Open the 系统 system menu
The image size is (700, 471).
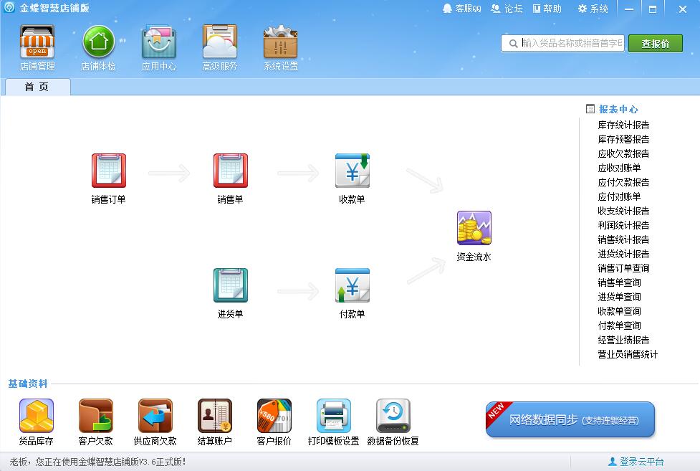593,9
